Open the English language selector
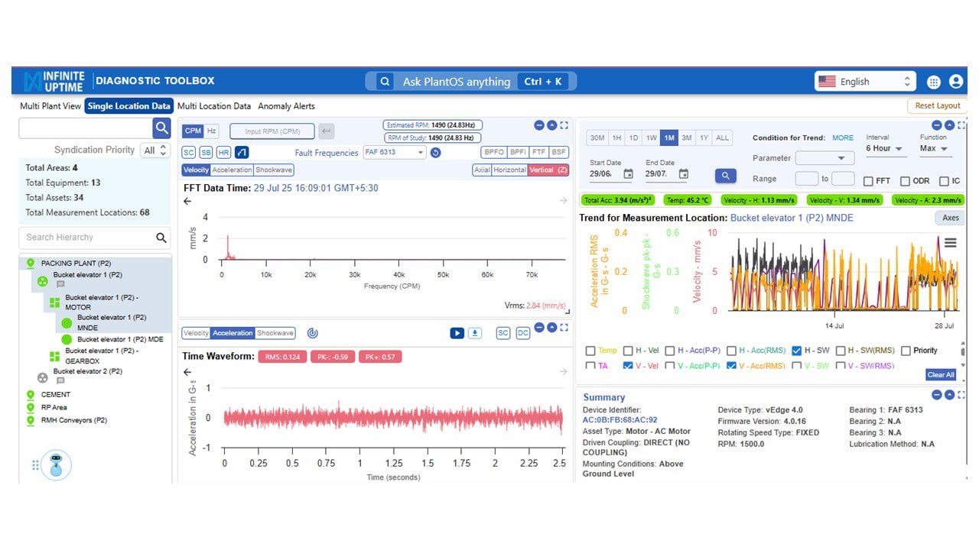979x550 pixels. coord(864,80)
